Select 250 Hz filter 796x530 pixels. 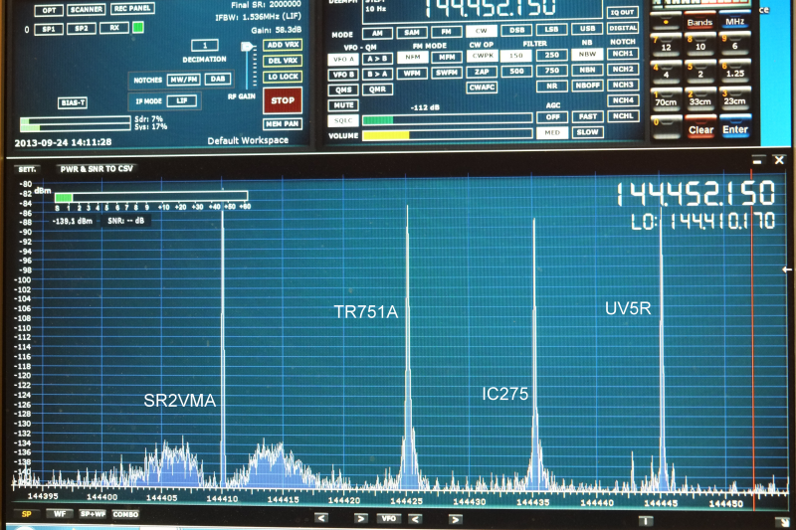[552, 55]
